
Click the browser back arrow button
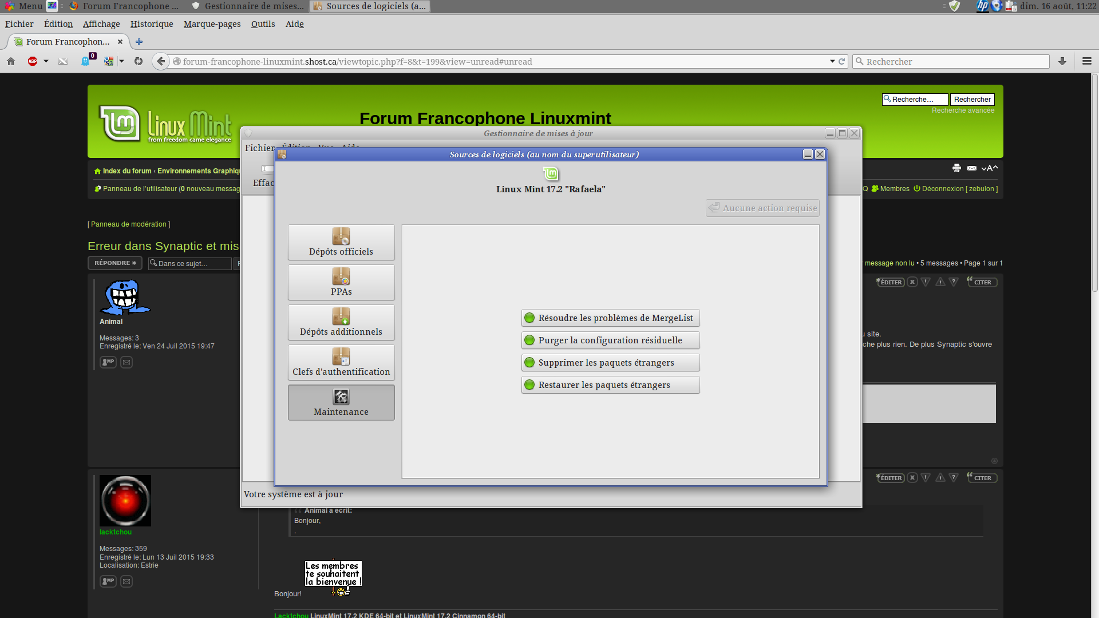click(161, 61)
